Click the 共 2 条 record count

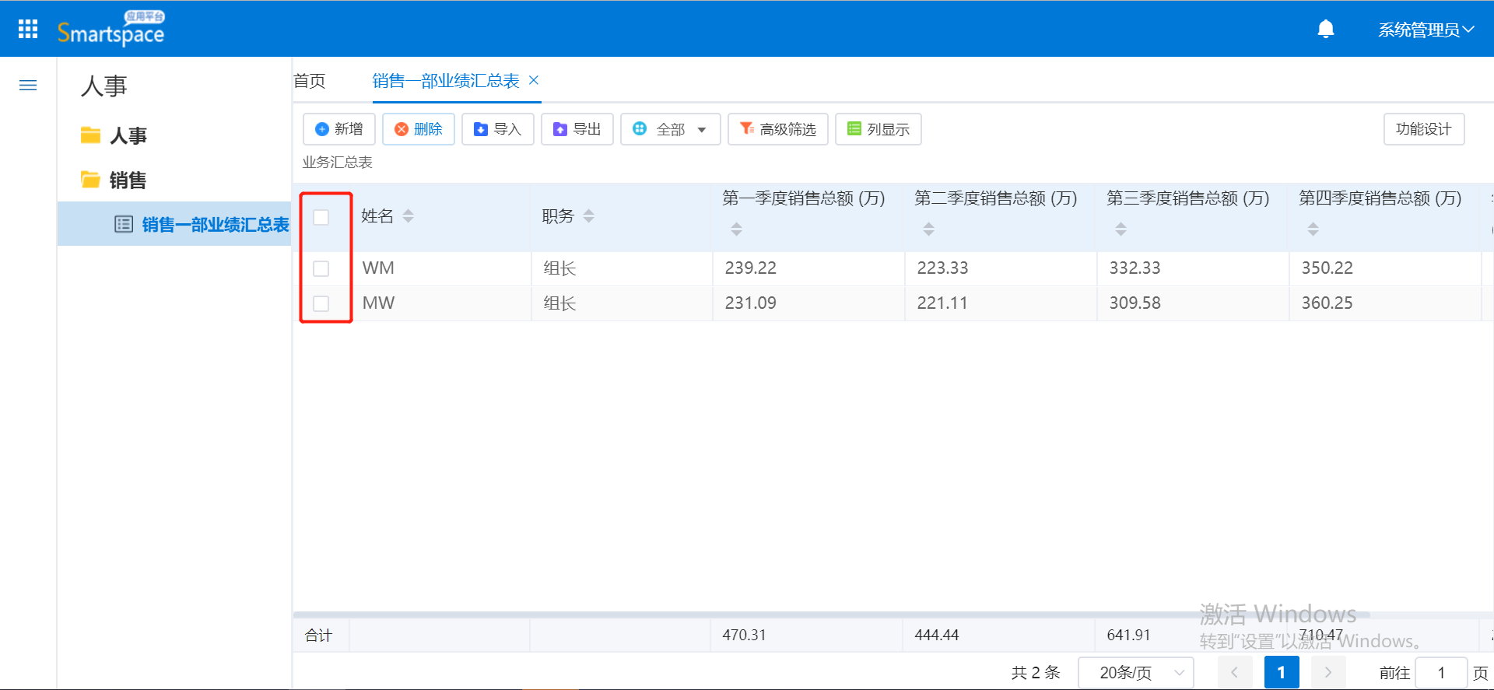coord(1036,673)
